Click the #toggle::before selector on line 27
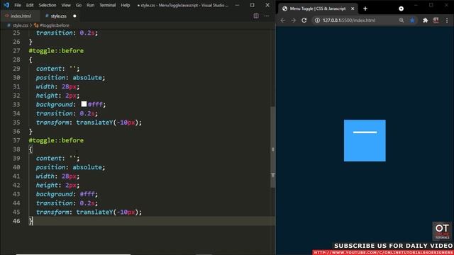This screenshot has width=454, height=255. [x=56, y=50]
